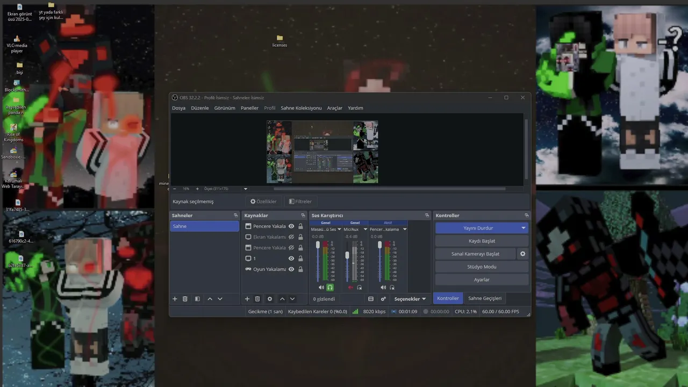Undock the Ses Karıştırıcı panel with its float icon
Viewport: 688px width, 387px height.
[427, 216]
